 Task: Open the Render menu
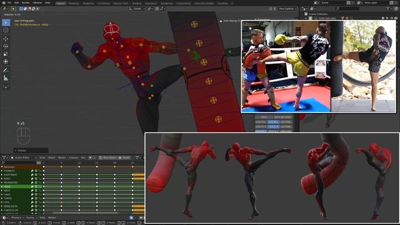coord(26,2)
